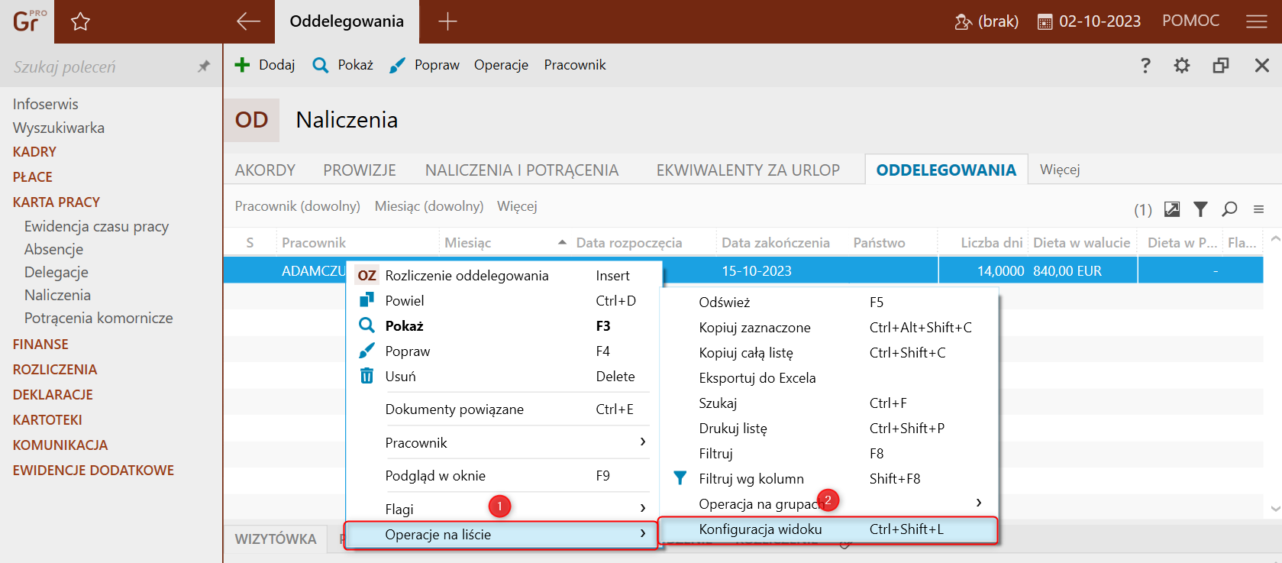
Task: Click the filter funnel icon above list
Action: pos(1200,209)
